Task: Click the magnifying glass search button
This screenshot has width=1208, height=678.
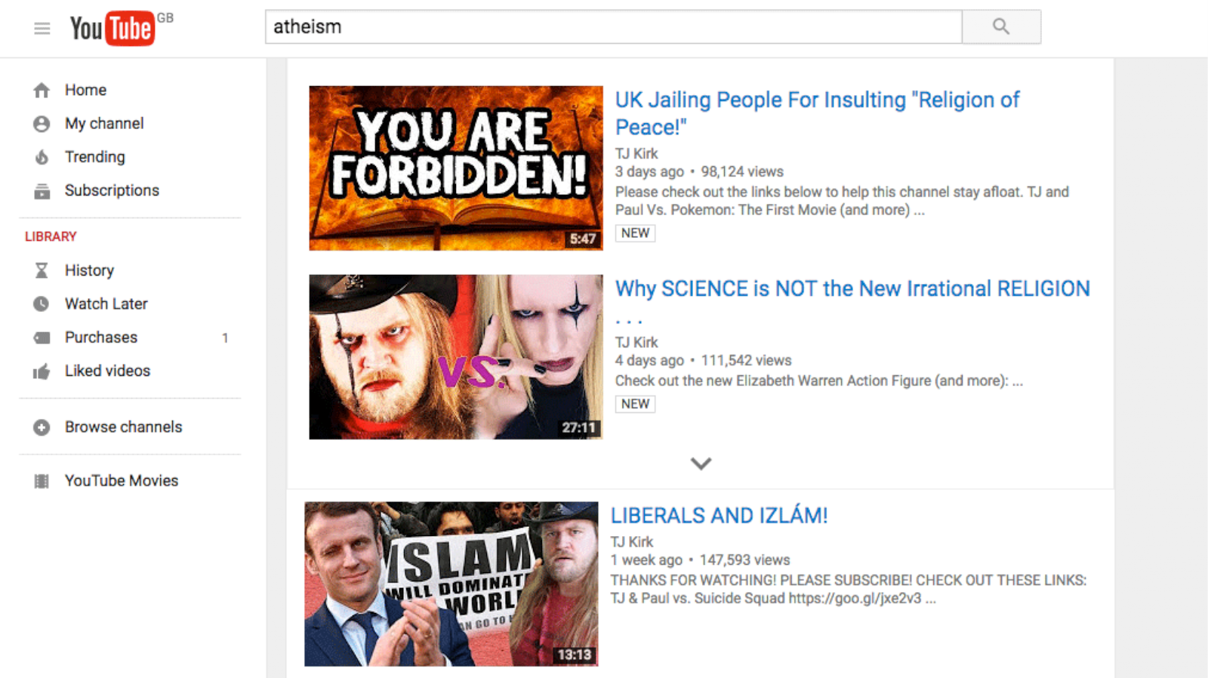Action: pyautogui.click(x=1001, y=26)
